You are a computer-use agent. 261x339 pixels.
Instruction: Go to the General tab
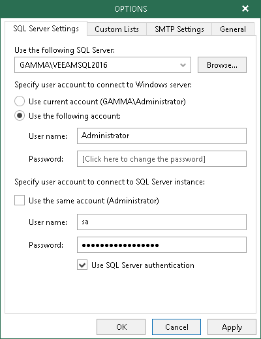(x=233, y=29)
